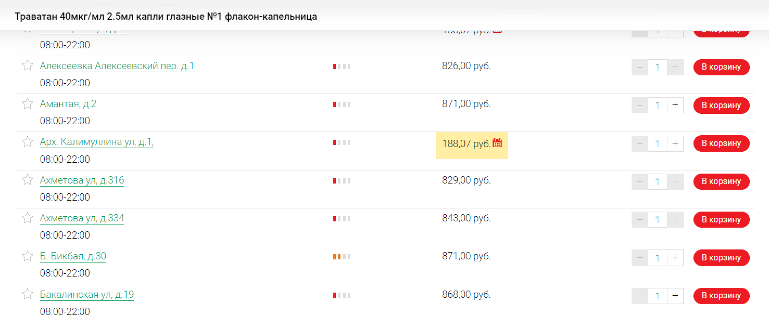The height and width of the screenshot is (329, 769).
Task: Click price 829,00 руб.
Action: coord(466,180)
